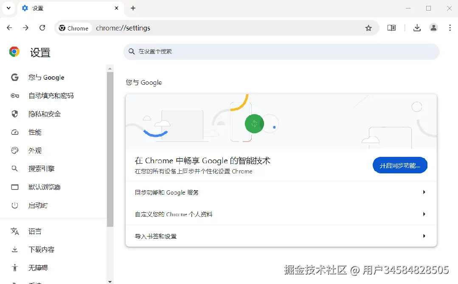Go back with the back arrow
The height and width of the screenshot is (284, 458).
click(9, 28)
